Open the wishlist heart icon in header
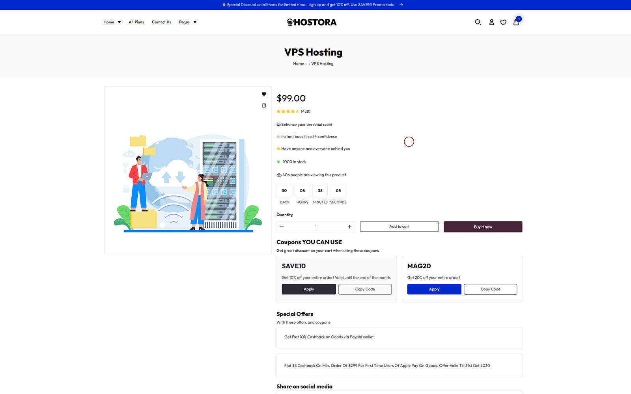 click(503, 22)
